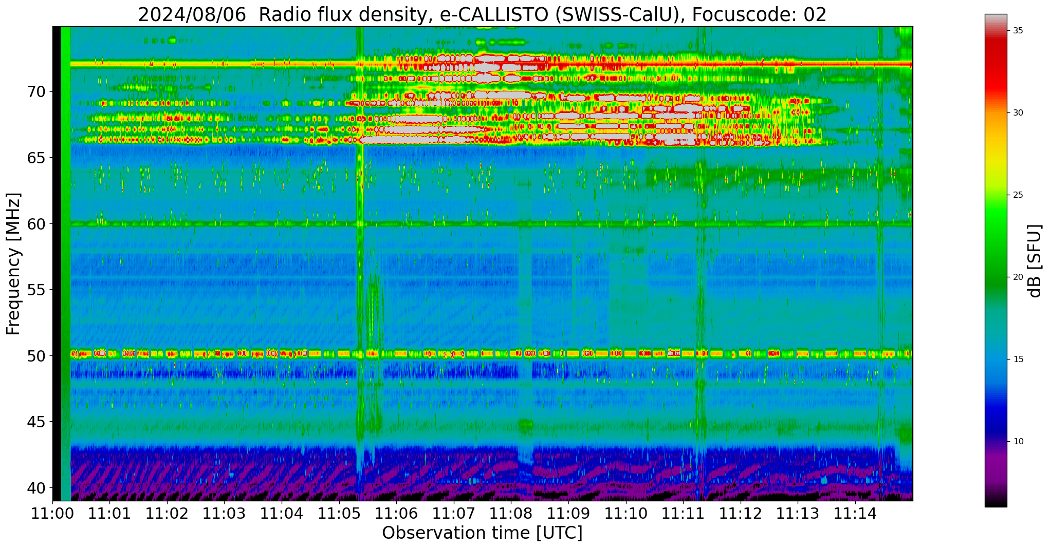This screenshot has height=548, width=1050.
Task: Click the 40 MHz frequency tick label
Action: click(x=36, y=487)
